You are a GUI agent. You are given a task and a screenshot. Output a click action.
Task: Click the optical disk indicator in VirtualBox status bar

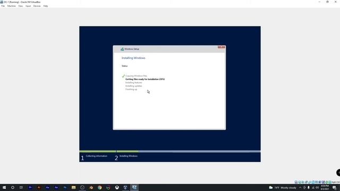[300, 182]
